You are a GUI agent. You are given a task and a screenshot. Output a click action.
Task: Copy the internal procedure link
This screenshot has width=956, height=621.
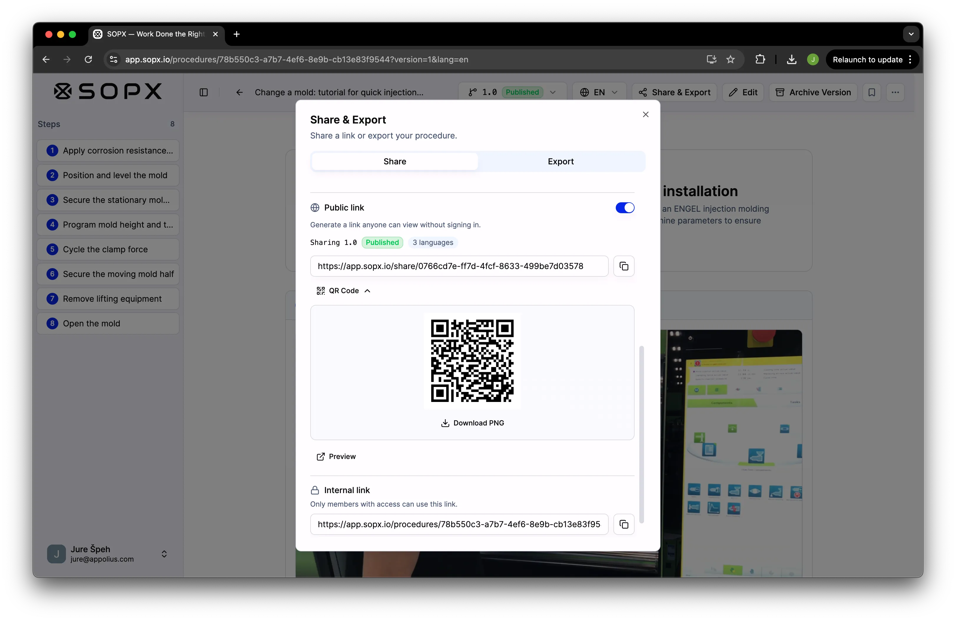coord(623,524)
